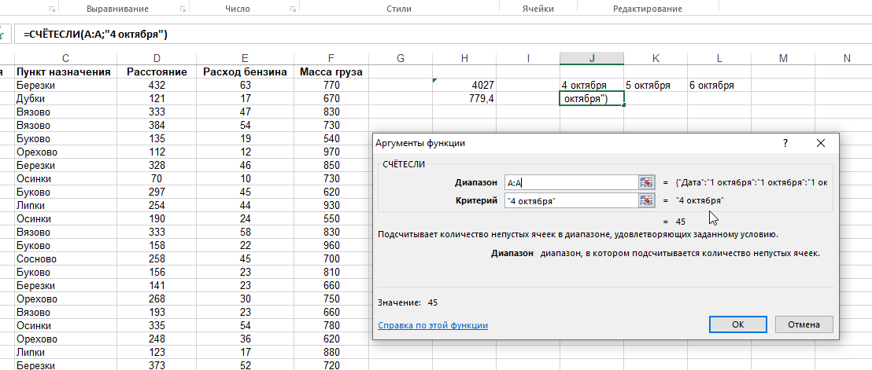872x370 pixels.
Task: Select the cell containing "4 октября" in column J
Action: [x=592, y=86]
